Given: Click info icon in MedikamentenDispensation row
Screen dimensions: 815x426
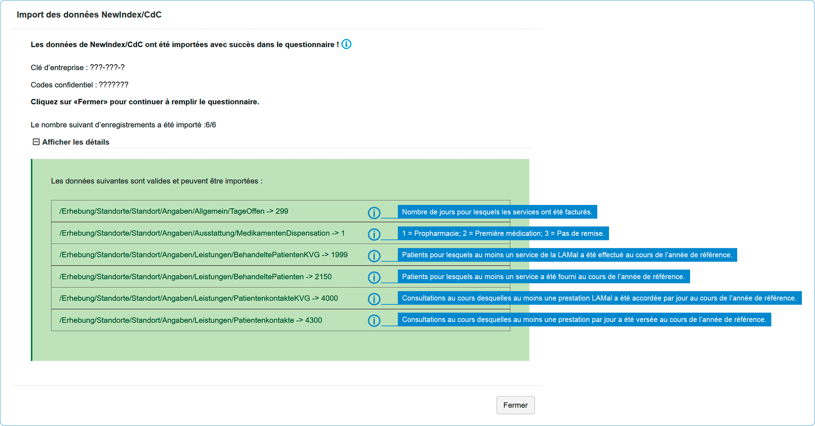Looking at the screenshot, I should [374, 234].
